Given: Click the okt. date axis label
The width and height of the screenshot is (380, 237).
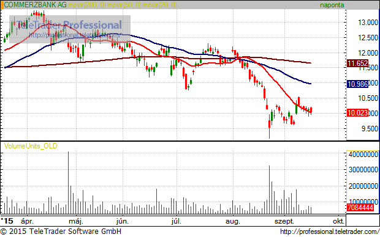Looking at the screenshot, I should coord(338,221).
